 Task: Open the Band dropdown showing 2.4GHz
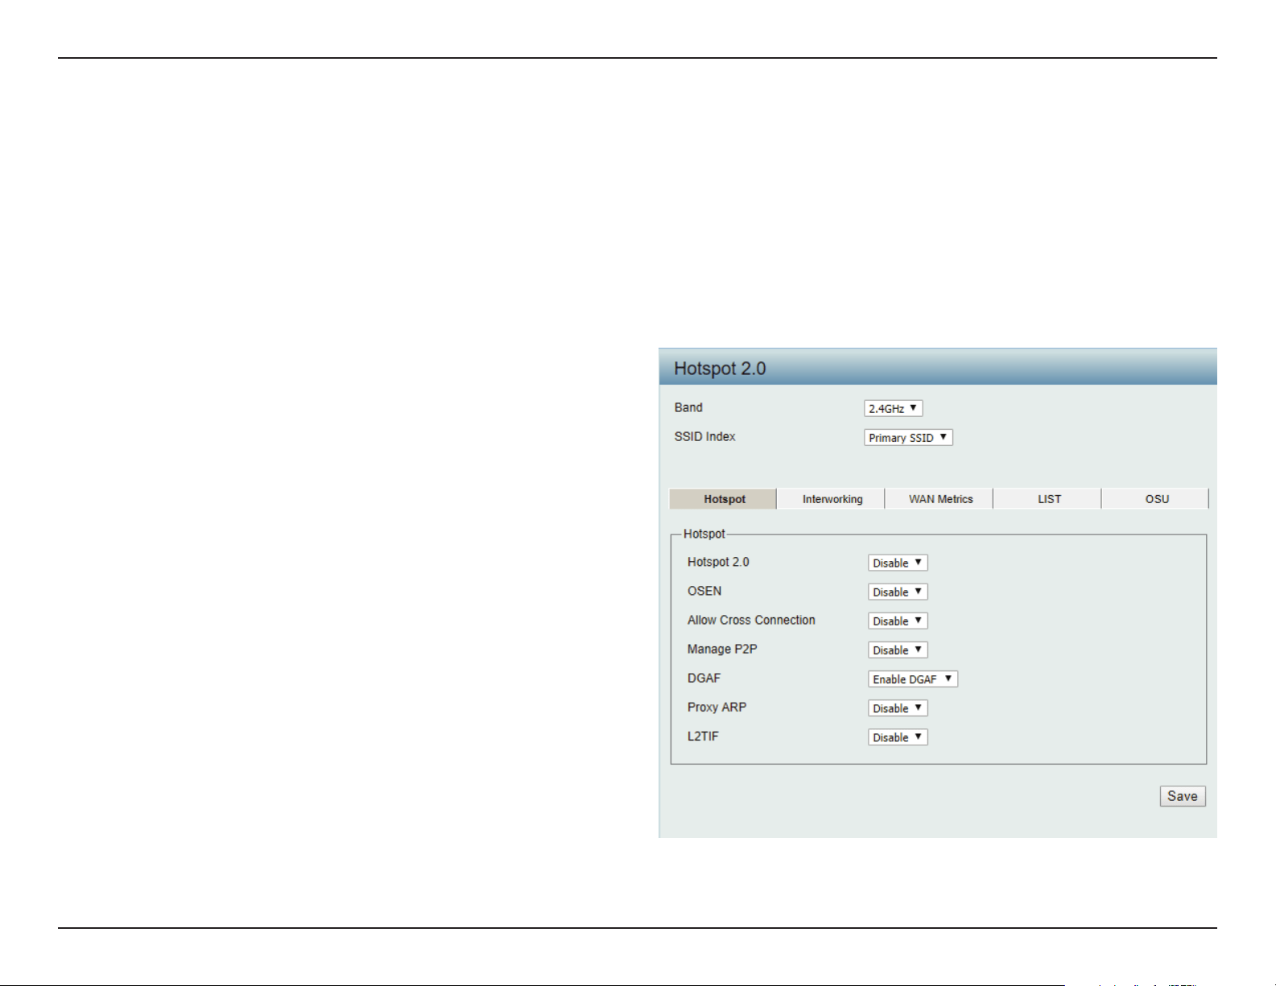[x=893, y=408]
